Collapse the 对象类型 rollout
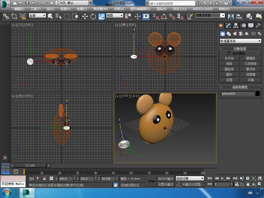 click(x=240, y=49)
